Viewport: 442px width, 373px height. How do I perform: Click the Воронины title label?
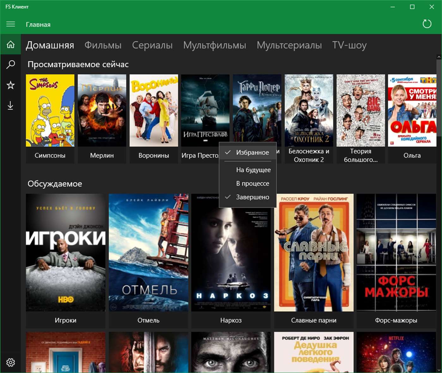pos(154,156)
